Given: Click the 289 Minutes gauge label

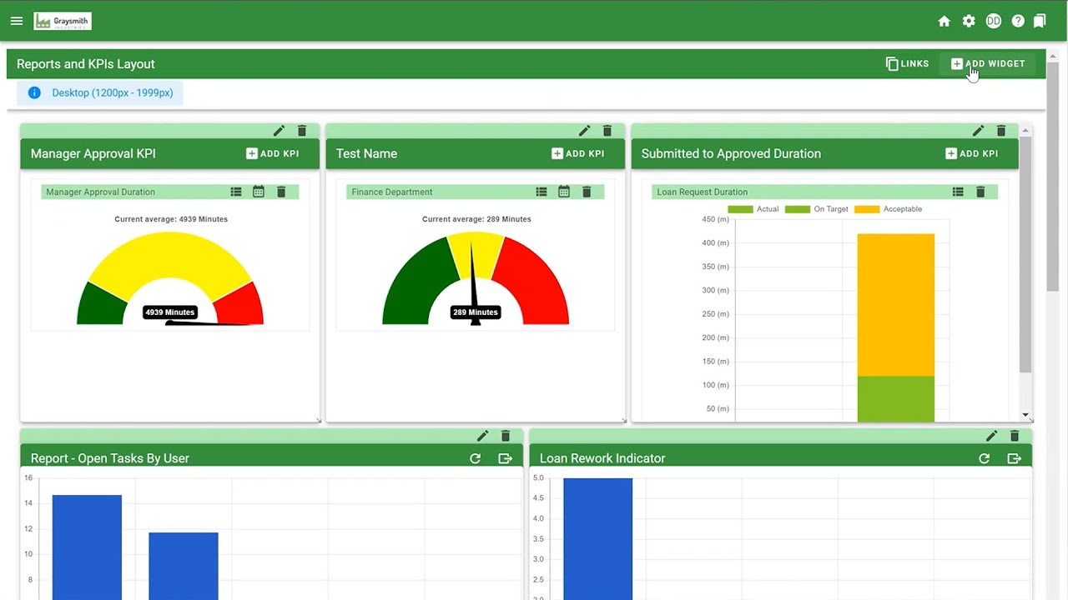Looking at the screenshot, I should coord(476,312).
